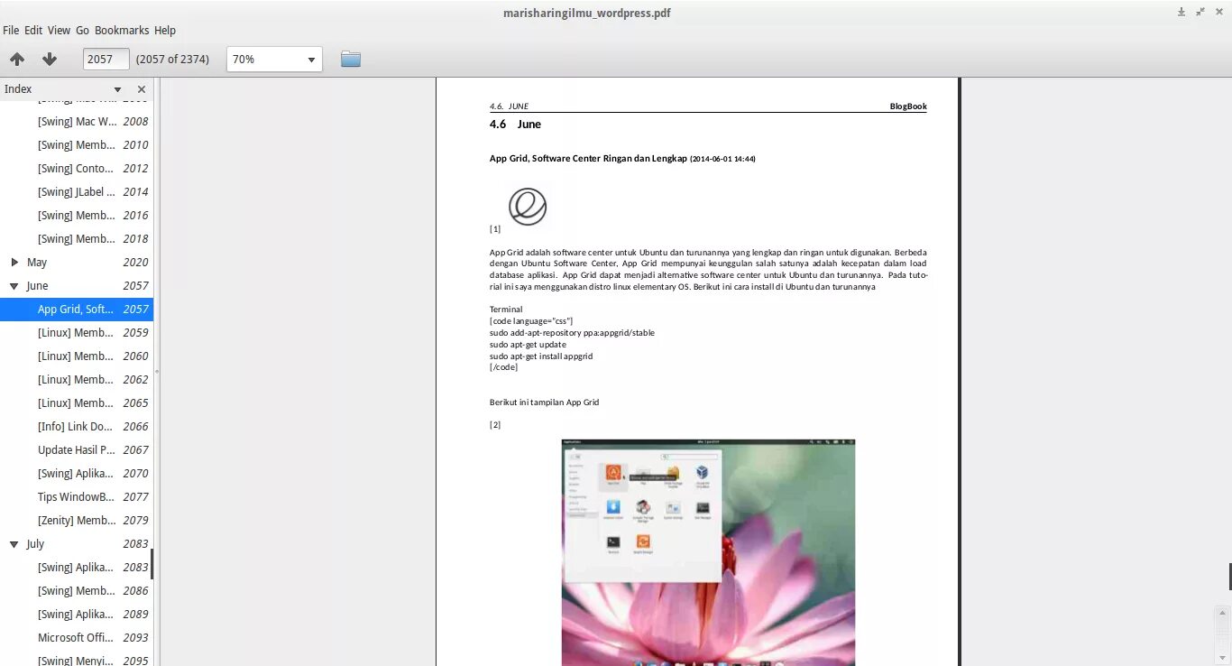The height and width of the screenshot is (666, 1232).
Task: Open [Swing] Memb... entry page 2016
Action: pyautogui.click(x=77, y=216)
